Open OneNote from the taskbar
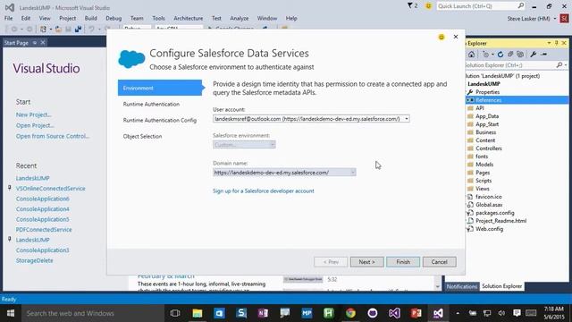This screenshot has width=572, height=322. click(263, 313)
